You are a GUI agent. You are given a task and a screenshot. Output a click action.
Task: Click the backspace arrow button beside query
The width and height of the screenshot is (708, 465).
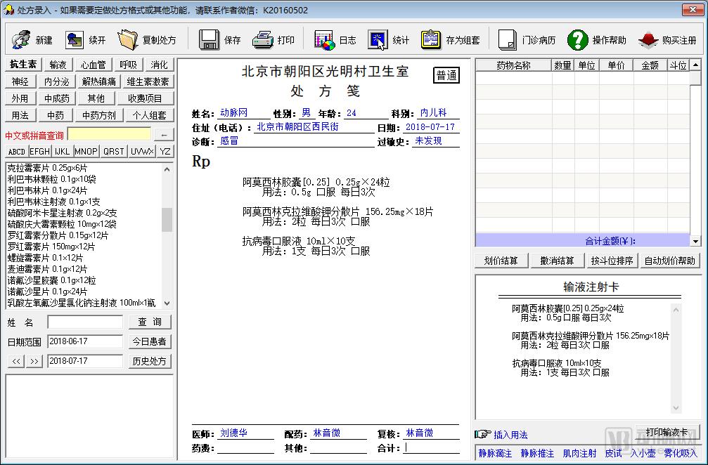(x=163, y=135)
